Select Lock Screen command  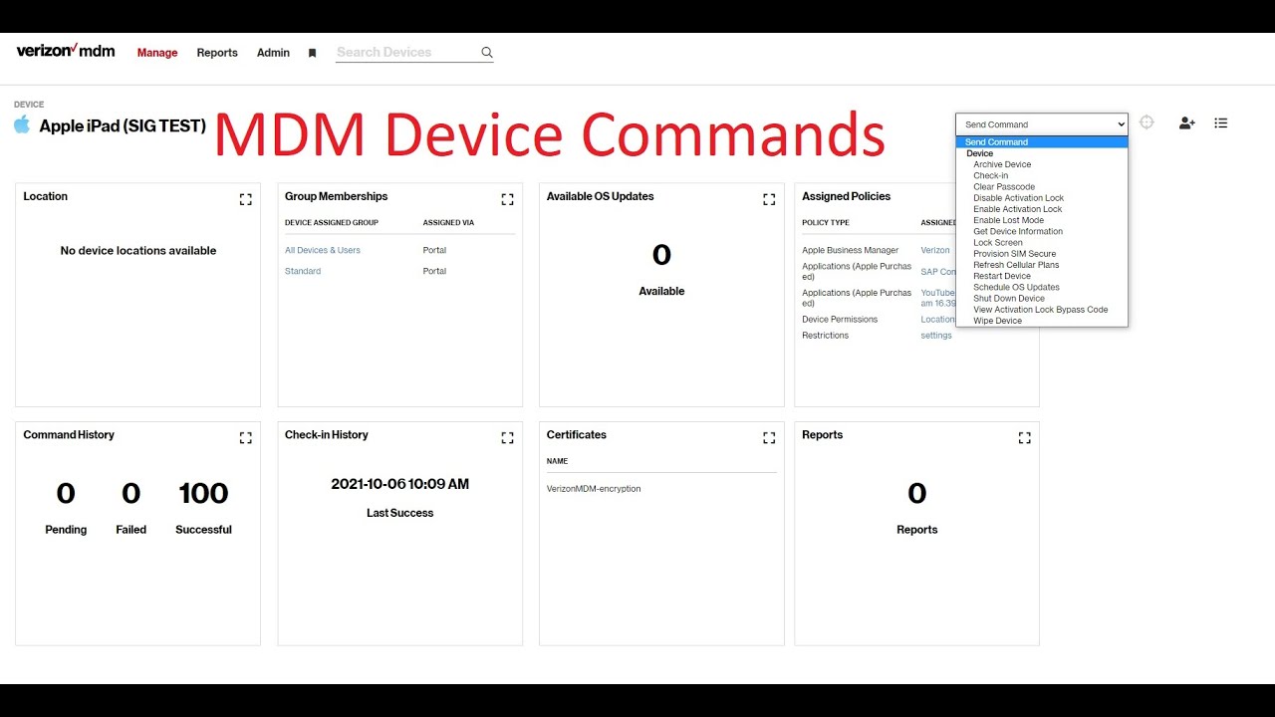click(x=998, y=242)
